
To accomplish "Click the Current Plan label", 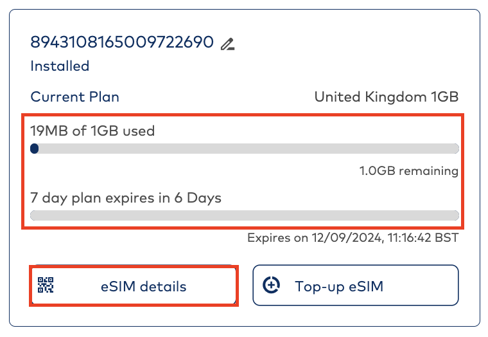I will coord(74,98).
